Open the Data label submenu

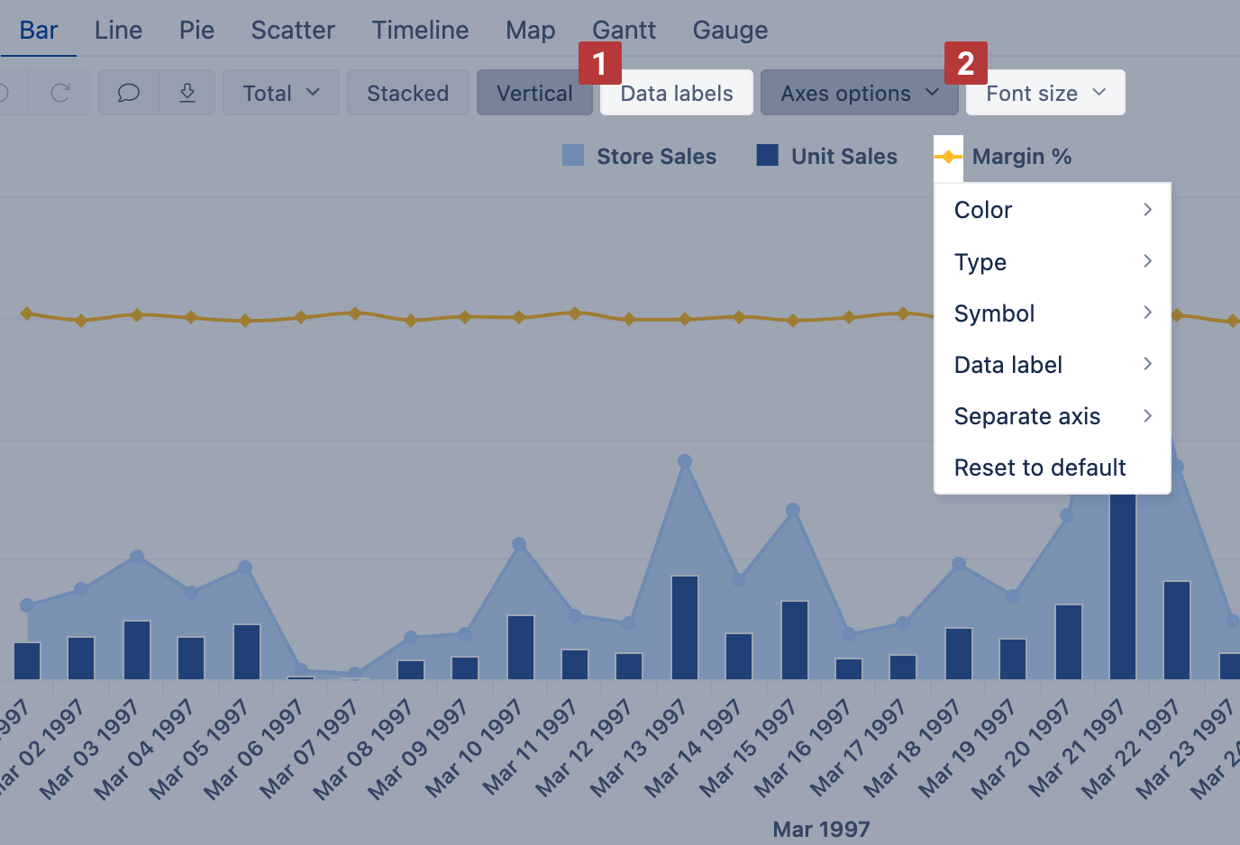[1053, 365]
